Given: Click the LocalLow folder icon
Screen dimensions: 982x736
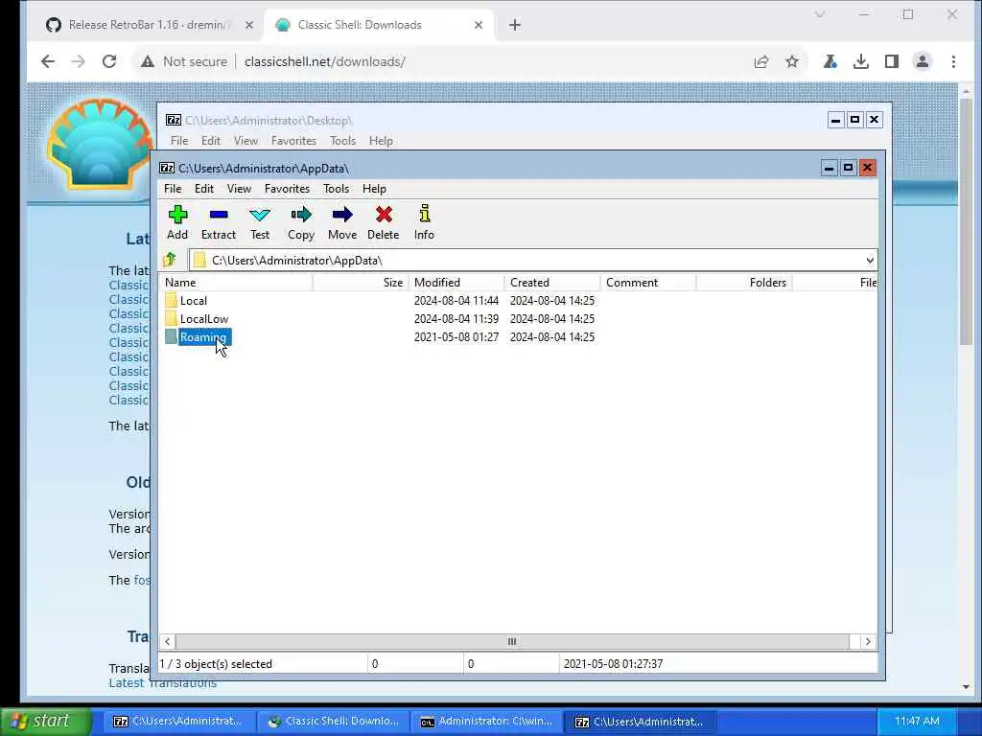Looking at the screenshot, I should click(x=171, y=318).
